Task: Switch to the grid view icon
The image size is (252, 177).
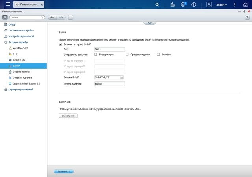Action: (x=70, y=17)
